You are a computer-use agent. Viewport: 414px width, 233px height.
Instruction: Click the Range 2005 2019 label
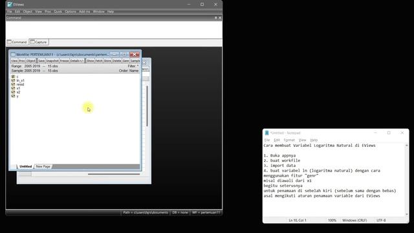[x=34, y=66]
